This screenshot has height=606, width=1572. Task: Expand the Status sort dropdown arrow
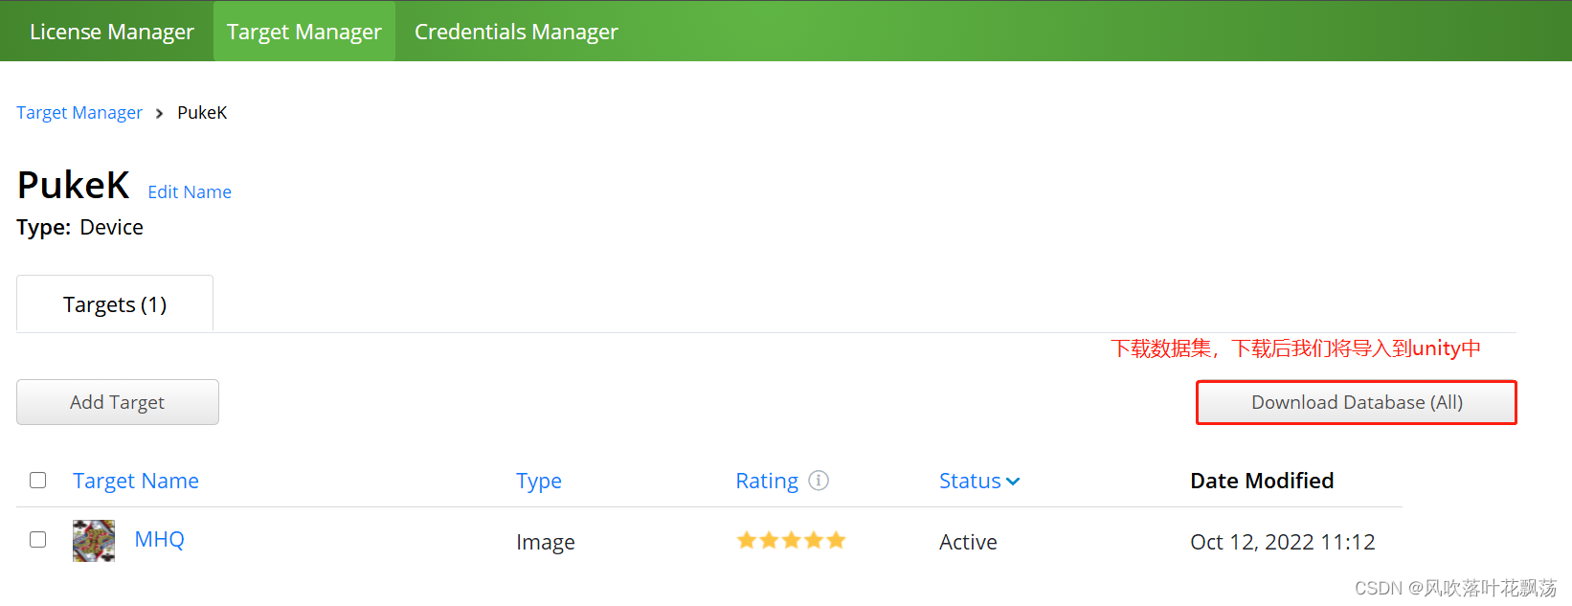(1013, 482)
